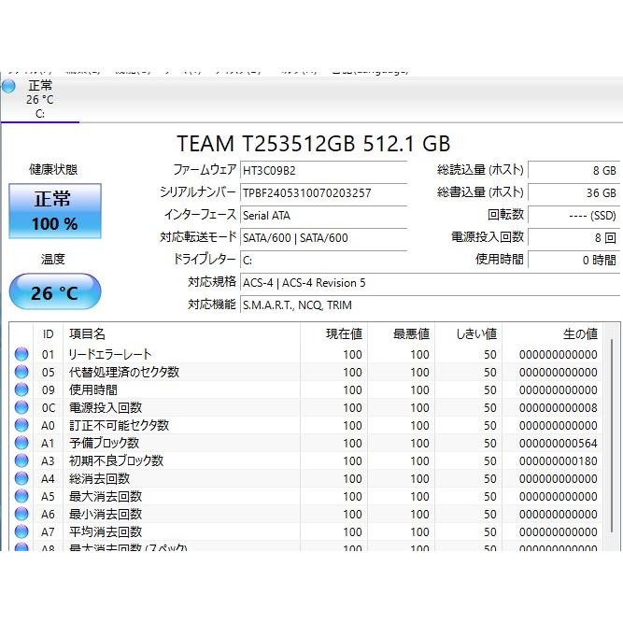Click the ID column header

pyautogui.click(x=48, y=333)
